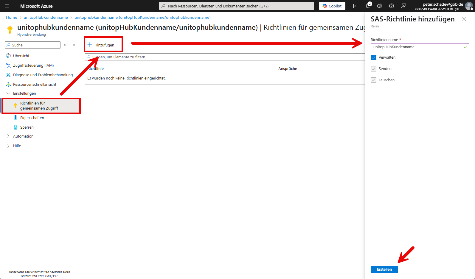Click the feedback icon in header
Viewport: 475px width, 279px height.
403,6
